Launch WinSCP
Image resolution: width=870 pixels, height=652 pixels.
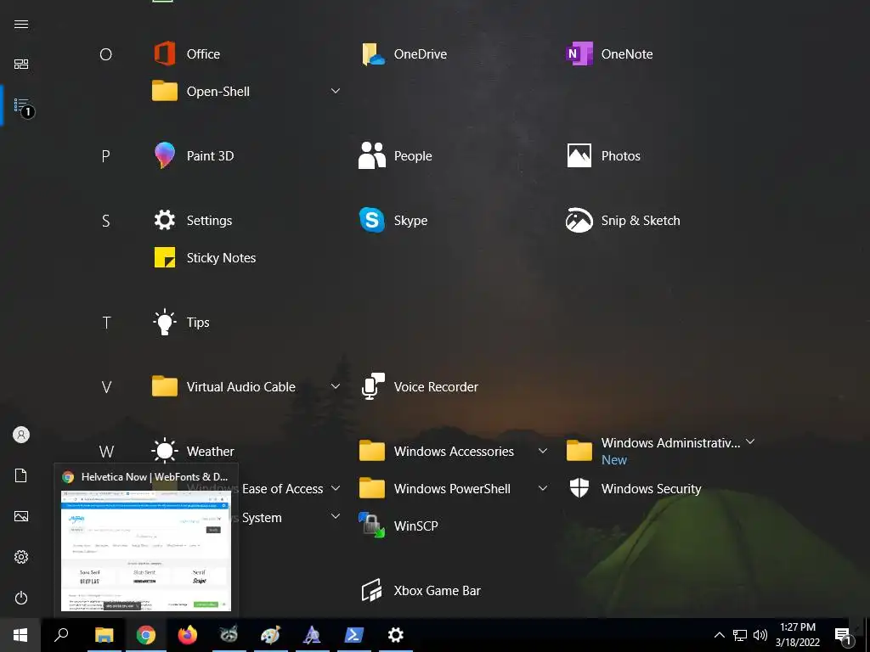click(x=398, y=525)
